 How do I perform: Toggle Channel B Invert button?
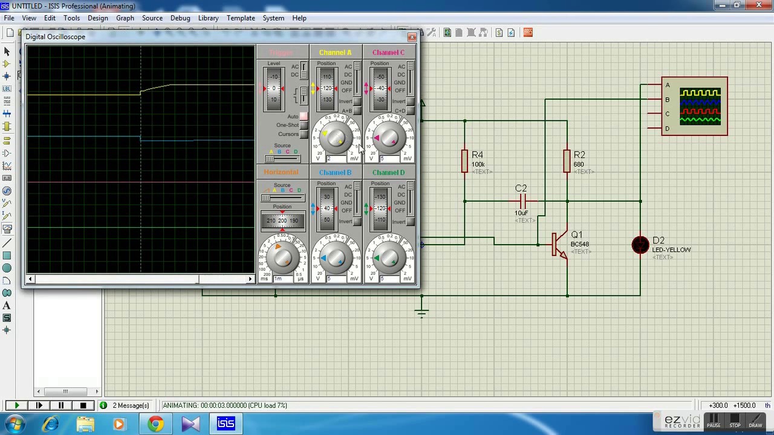[x=357, y=222]
